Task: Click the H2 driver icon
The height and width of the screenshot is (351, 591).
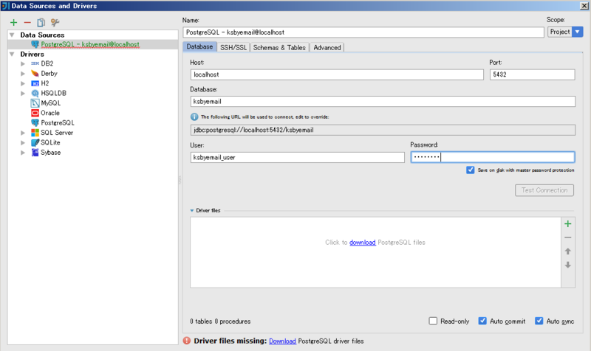Action: pyautogui.click(x=35, y=83)
